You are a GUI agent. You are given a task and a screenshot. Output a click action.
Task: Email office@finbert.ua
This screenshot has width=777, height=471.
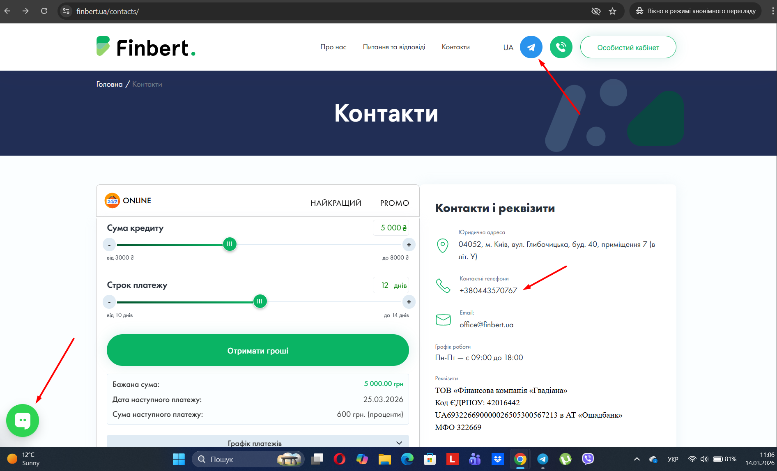[x=486, y=325]
